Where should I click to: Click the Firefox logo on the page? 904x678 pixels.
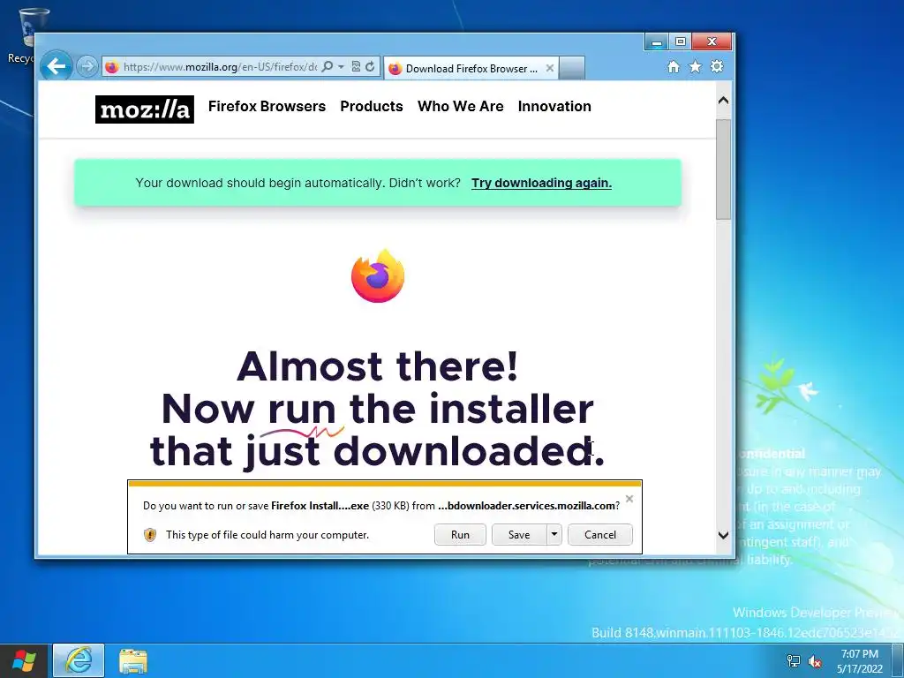tap(378, 275)
